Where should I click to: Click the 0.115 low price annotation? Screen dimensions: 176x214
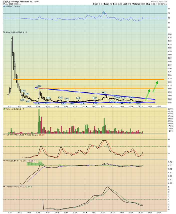(x=122, y=103)
